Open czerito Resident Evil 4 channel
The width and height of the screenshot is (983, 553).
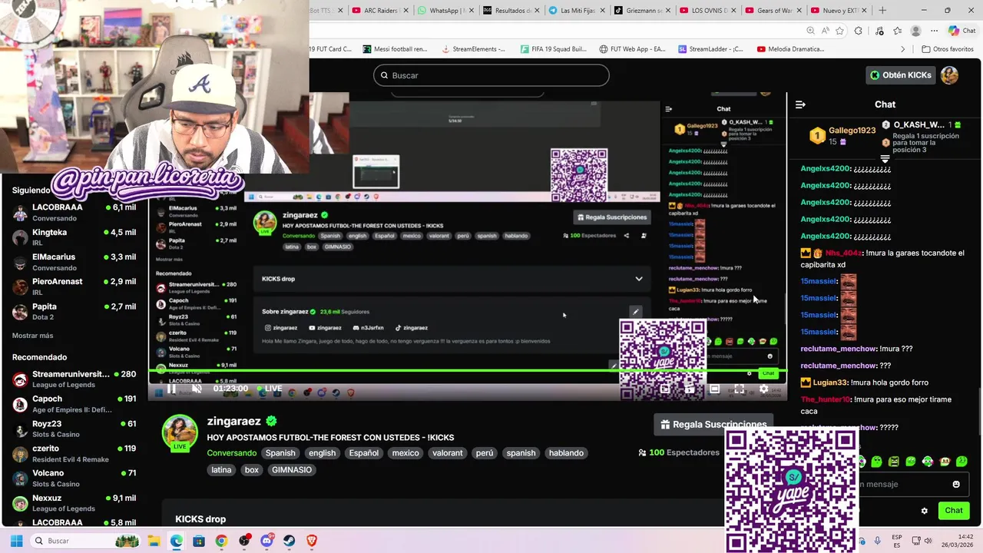point(74,453)
